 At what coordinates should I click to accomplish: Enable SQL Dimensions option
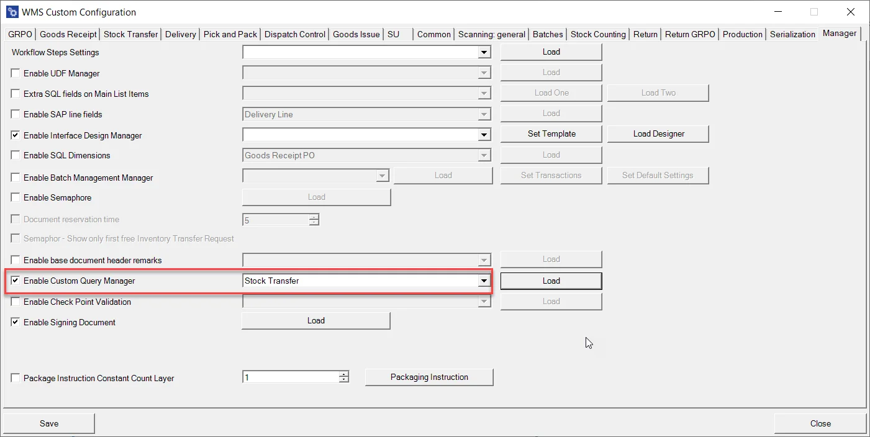pyautogui.click(x=15, y=156)
